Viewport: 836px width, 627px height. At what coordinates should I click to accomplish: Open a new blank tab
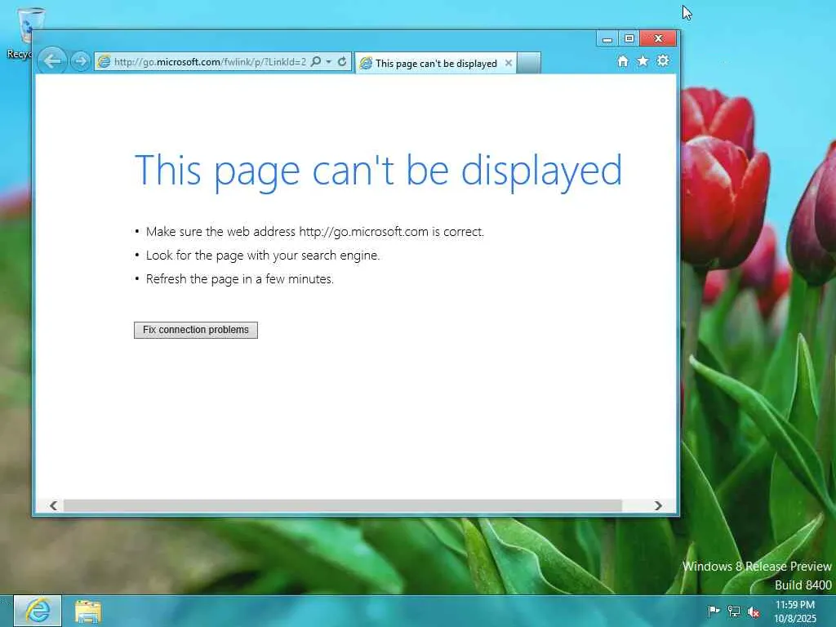529,63
